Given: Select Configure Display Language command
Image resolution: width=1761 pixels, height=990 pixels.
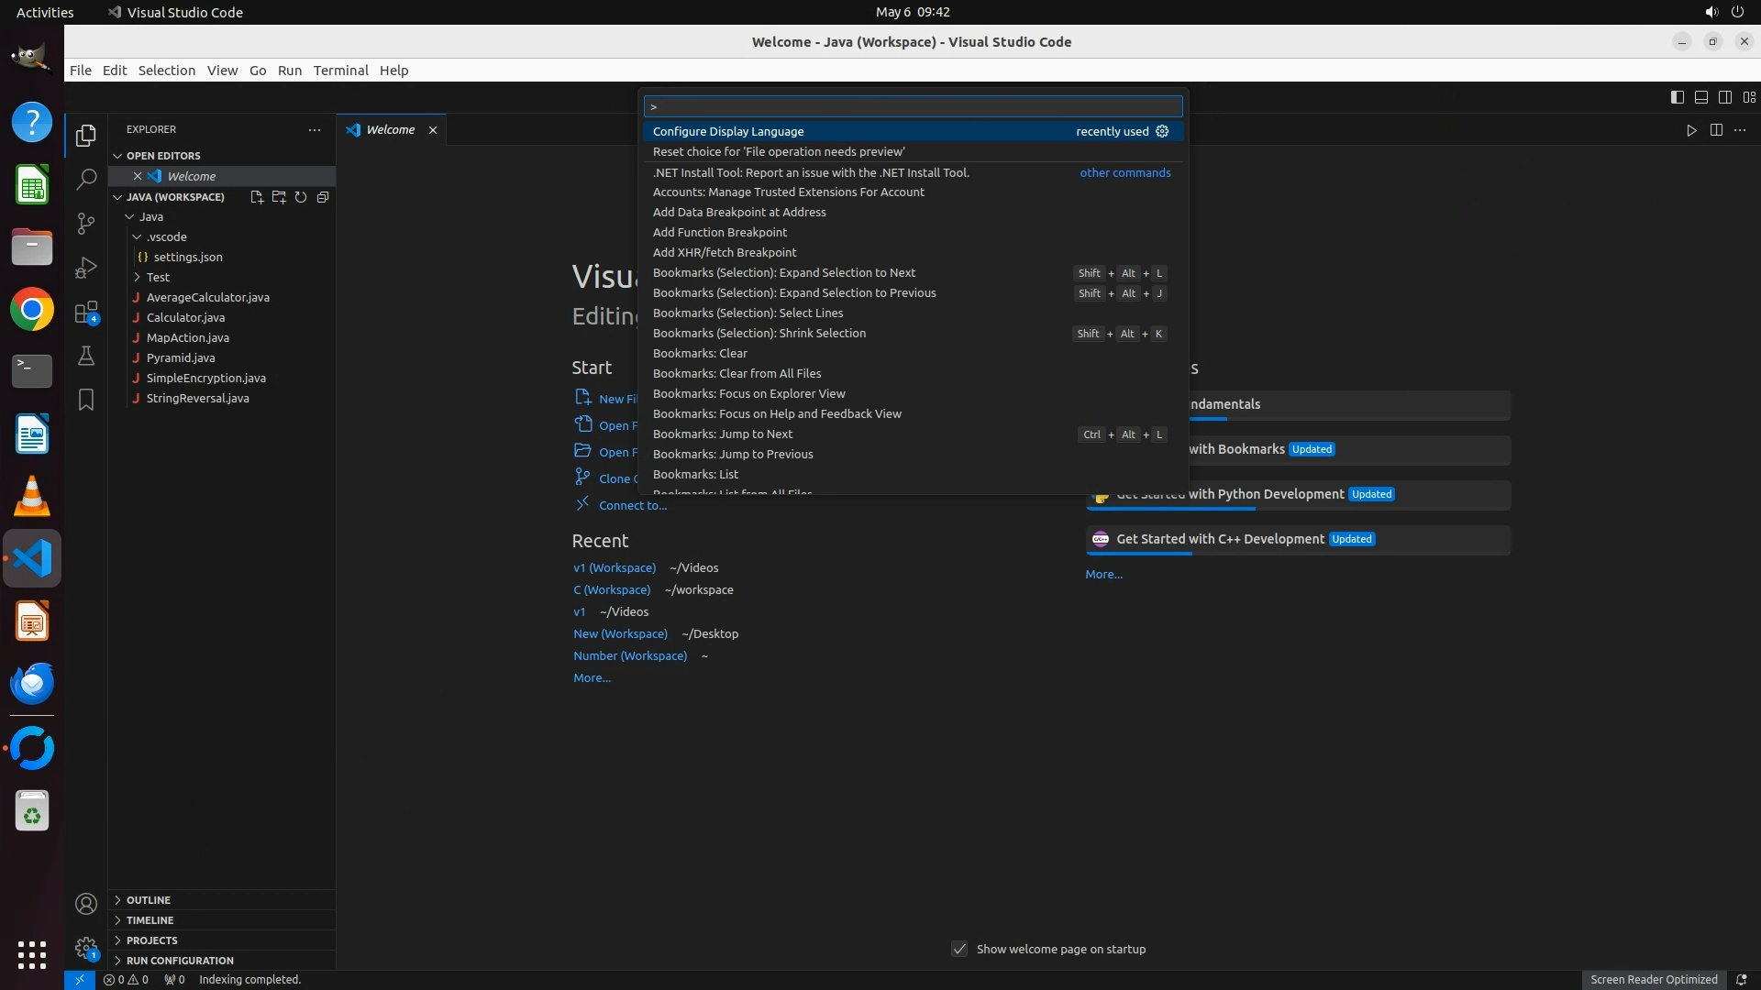Looking at the screenshot, I should 728,131.
